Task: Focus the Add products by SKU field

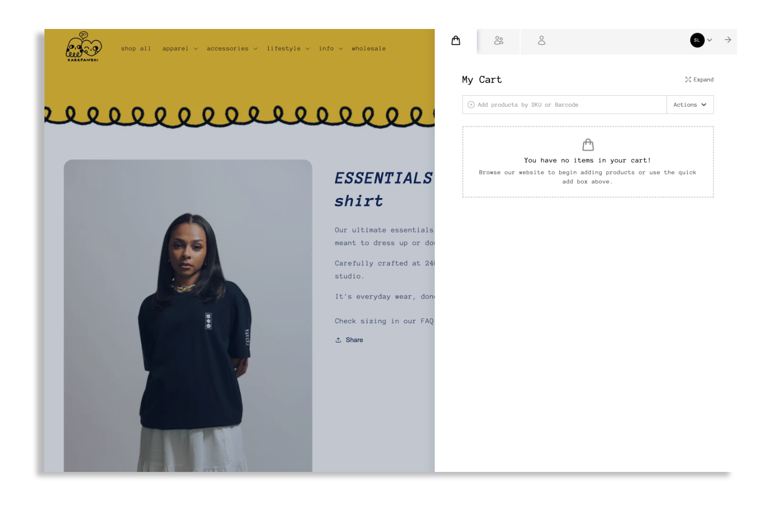Action: (x=564, y=105)
